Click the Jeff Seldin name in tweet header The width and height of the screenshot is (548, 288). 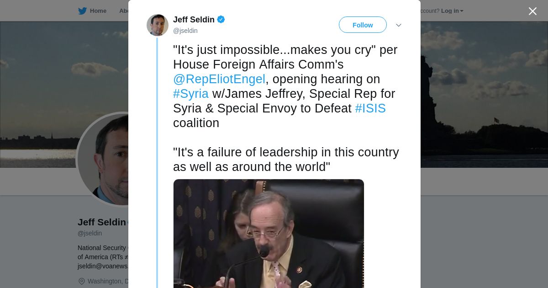[x=194, y=20]
